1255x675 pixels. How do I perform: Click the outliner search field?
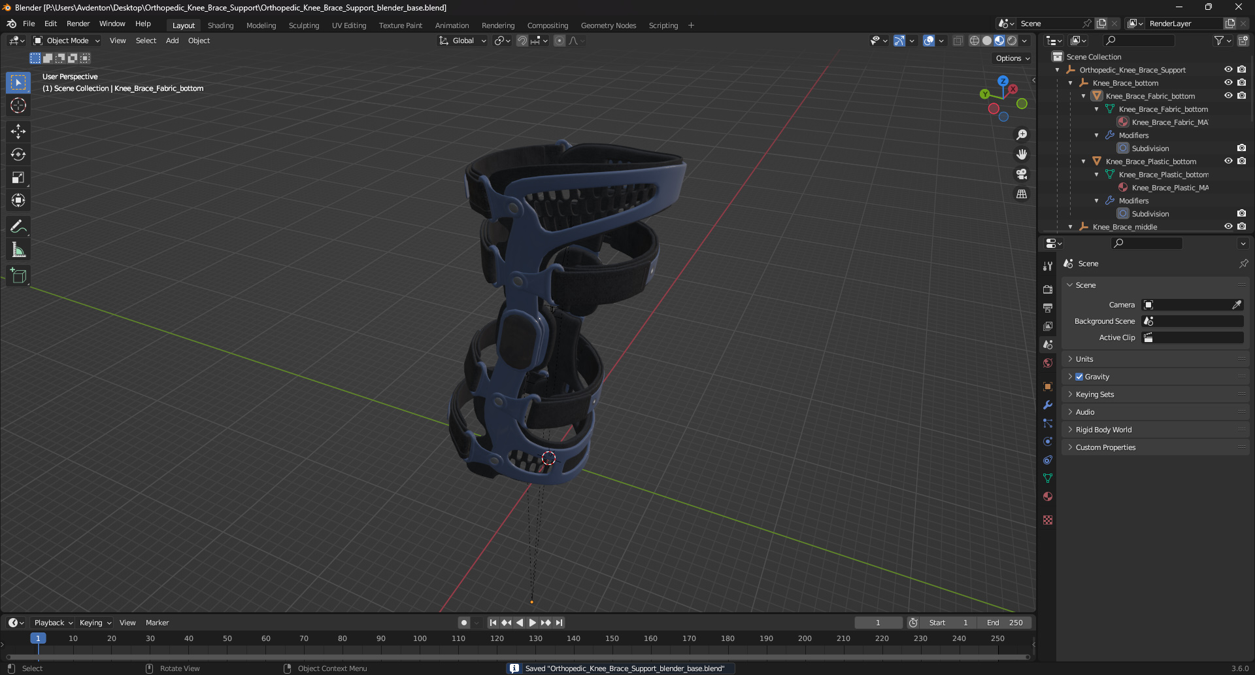(1138, 41)
